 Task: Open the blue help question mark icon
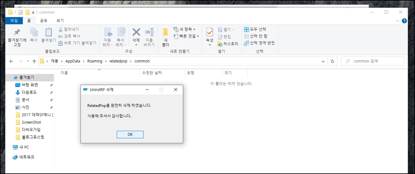(404, 21)
